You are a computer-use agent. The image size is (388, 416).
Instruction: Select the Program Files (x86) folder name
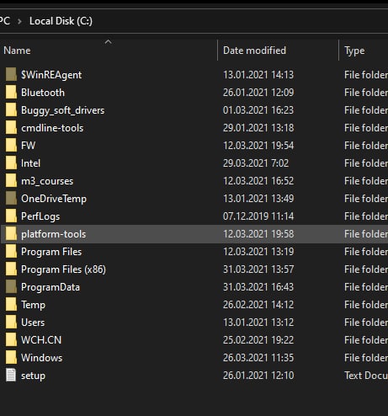pyautogui.click(x=63, y=269)
